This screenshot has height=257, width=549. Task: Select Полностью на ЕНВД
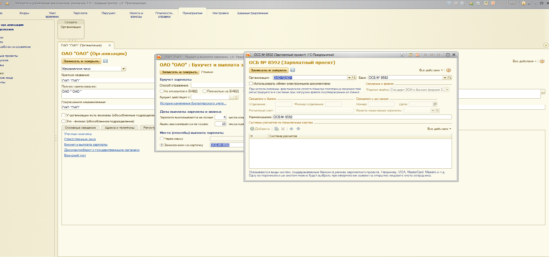[204, 91]
